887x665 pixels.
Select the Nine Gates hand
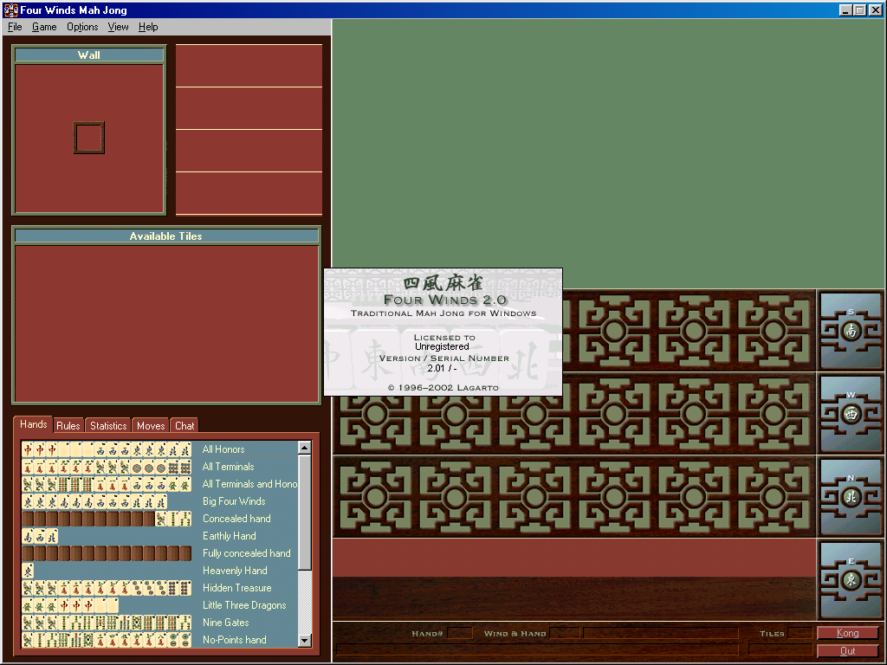[x=226, y=623]
